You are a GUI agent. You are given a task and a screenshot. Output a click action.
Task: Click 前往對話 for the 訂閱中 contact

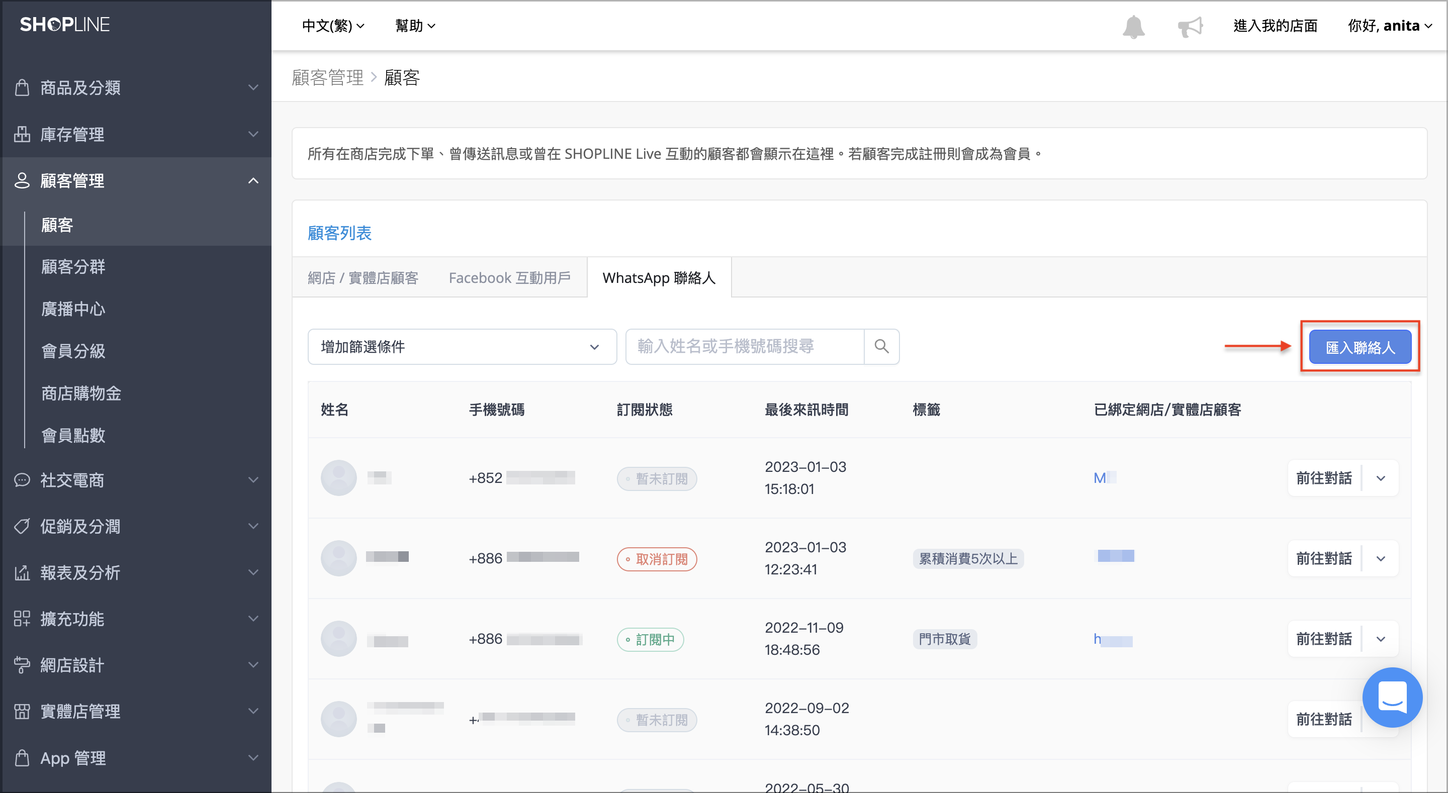[x=1324, y=639]
